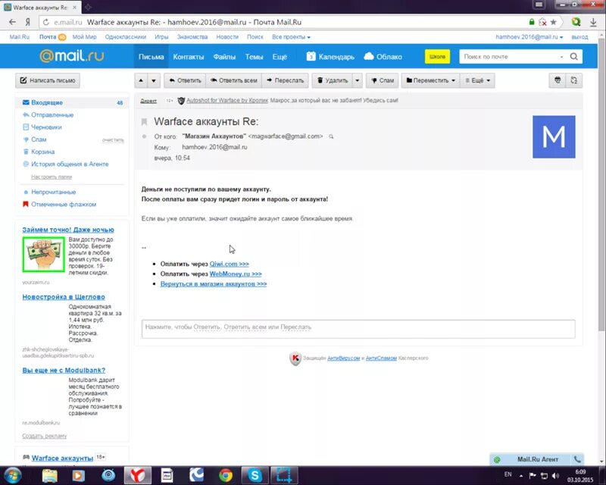The width and height of the screenshot is (606, 485).
Task: Open Skype from taskbar
Action: [255, 475]
